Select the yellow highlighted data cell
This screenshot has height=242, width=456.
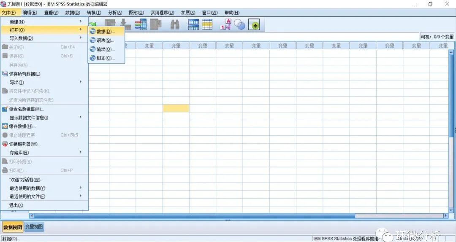pos(176,108)
